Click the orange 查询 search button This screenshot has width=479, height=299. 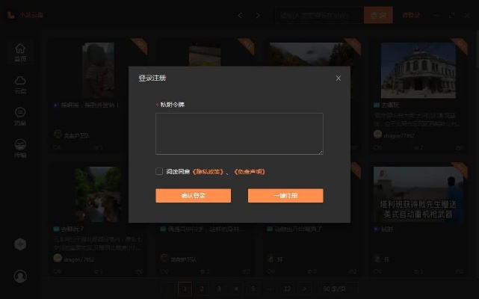pos(378,15)
